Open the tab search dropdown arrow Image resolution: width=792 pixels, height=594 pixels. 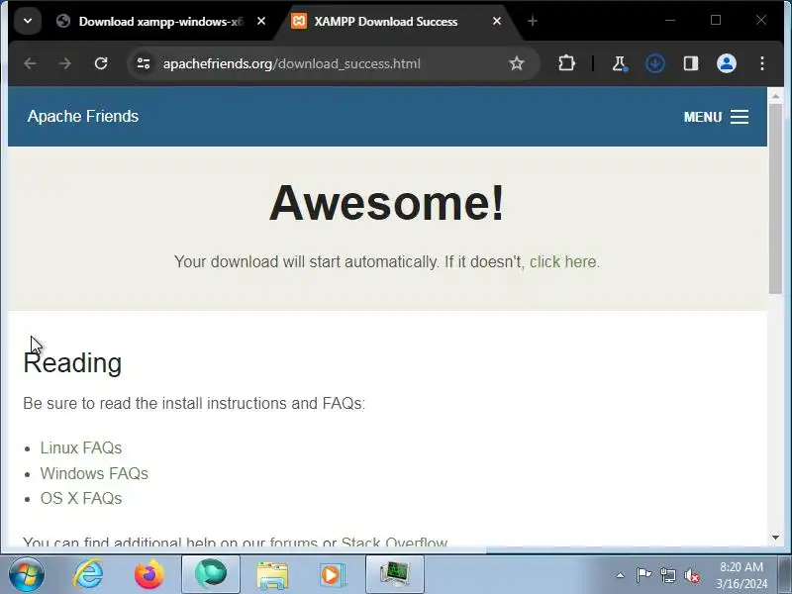(x=28, y=21)
